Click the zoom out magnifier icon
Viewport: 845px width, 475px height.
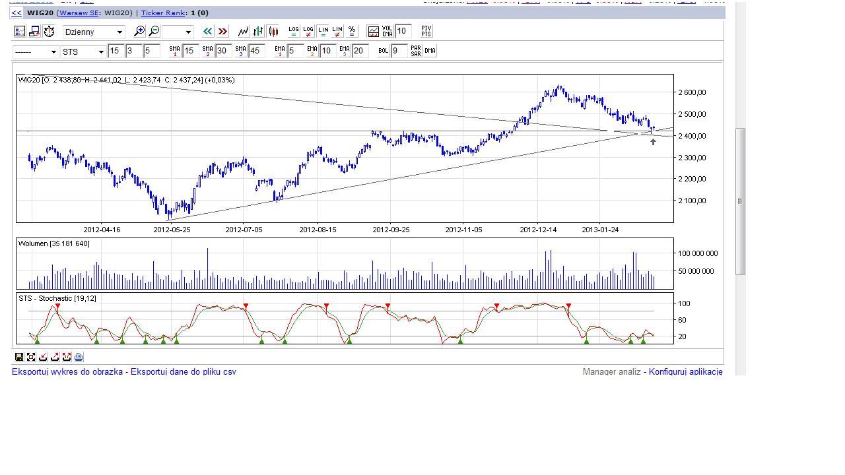(154, 32)
